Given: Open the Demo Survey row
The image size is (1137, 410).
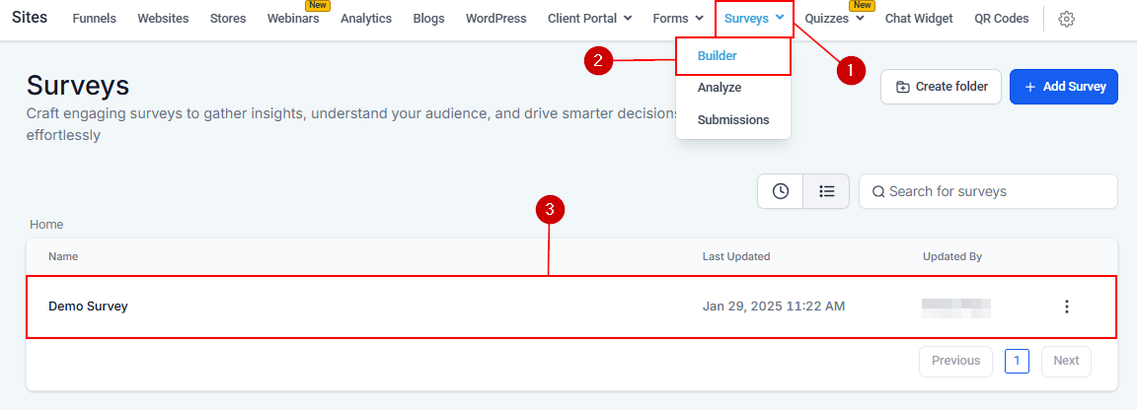Looking at the screenshot, I should pyautogui.click(x=89, y=307).
